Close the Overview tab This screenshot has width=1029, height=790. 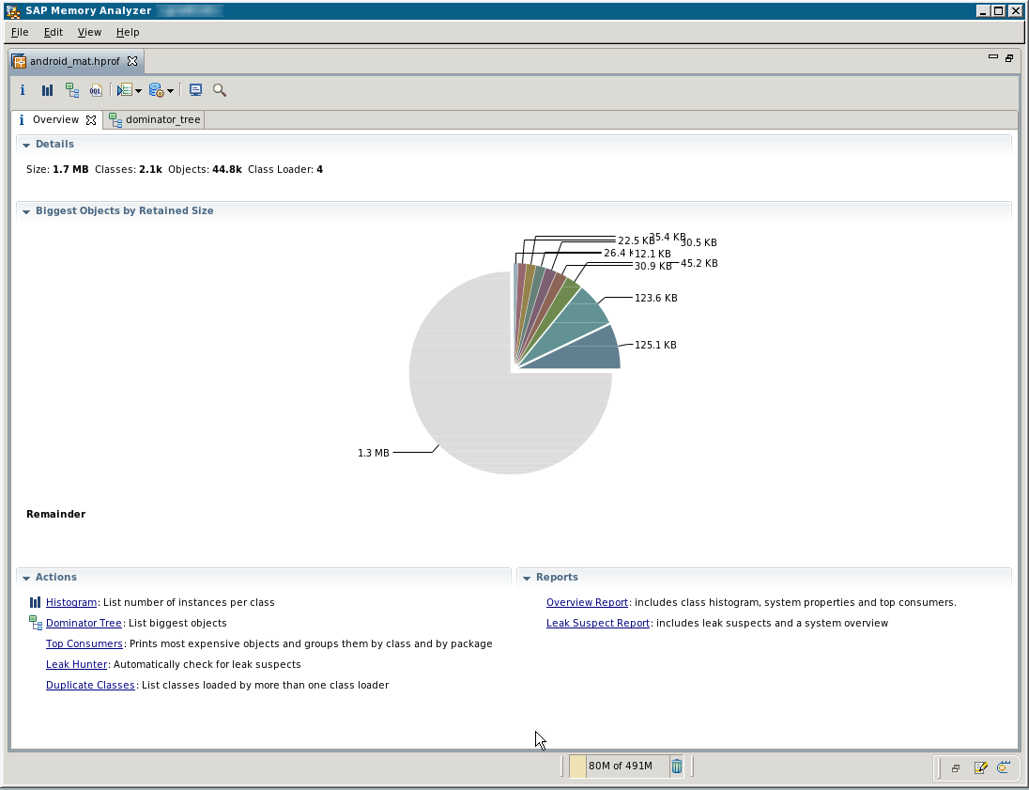pos(91,119)
